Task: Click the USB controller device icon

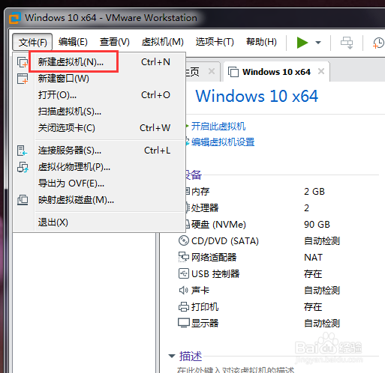Action: pyautogui.click(x=184, y=273)
